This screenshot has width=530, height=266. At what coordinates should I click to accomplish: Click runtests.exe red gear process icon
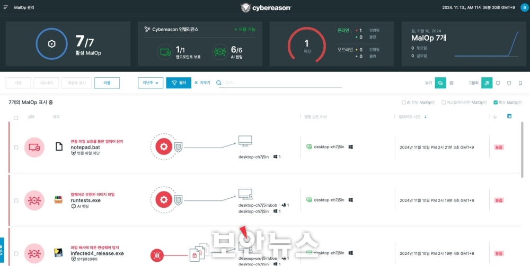pyautogui.click(x=164, y=199)
